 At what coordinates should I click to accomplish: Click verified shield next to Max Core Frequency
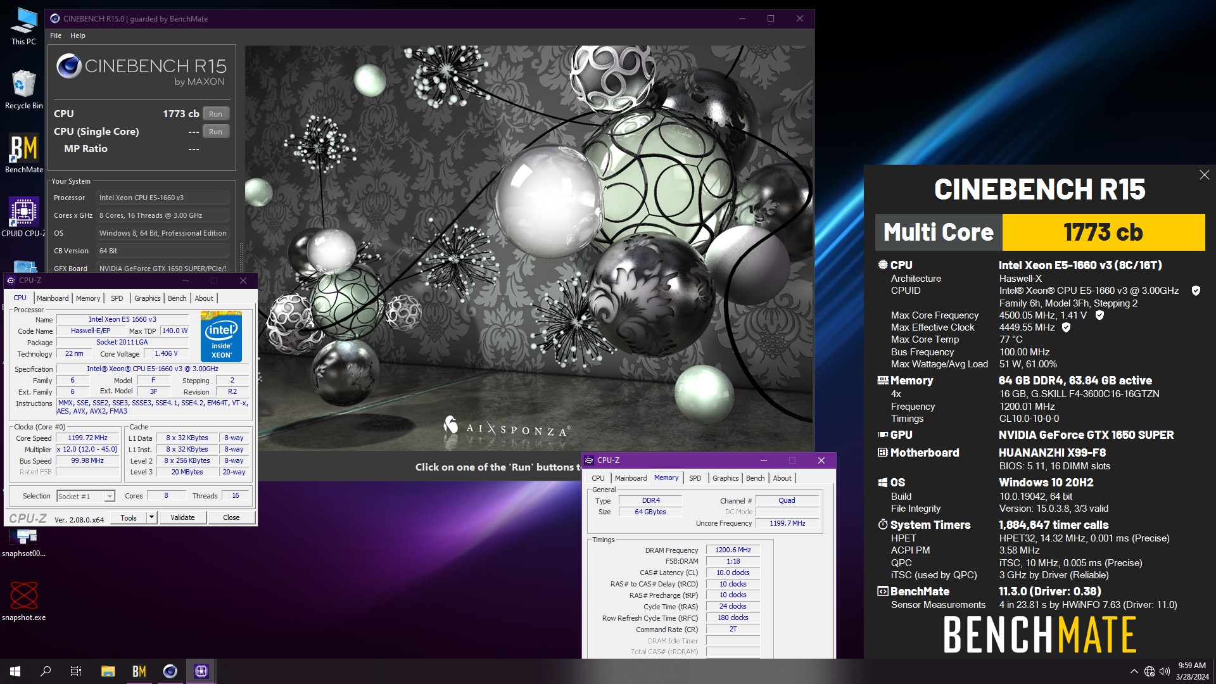pyautogui.click(x=1099, y=315)
